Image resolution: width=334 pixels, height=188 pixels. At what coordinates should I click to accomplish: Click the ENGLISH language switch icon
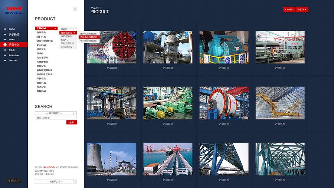point(14,181)
